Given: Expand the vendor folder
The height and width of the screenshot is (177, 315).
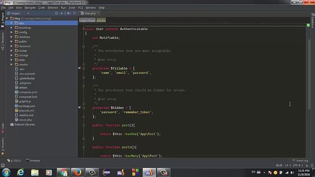Looking at the screenshot, I should click(x=11, y=64).
